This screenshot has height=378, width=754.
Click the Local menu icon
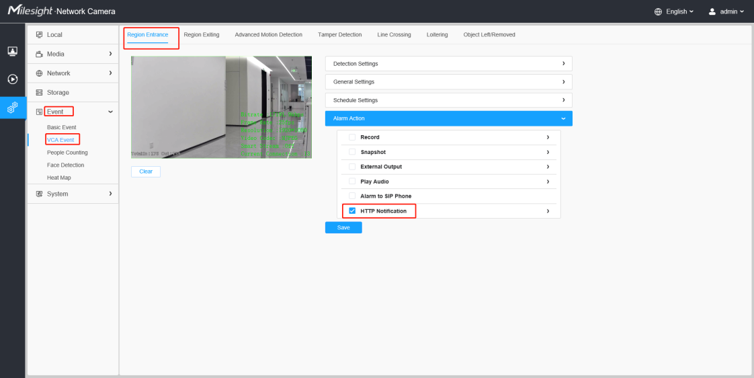coord(40,35)
